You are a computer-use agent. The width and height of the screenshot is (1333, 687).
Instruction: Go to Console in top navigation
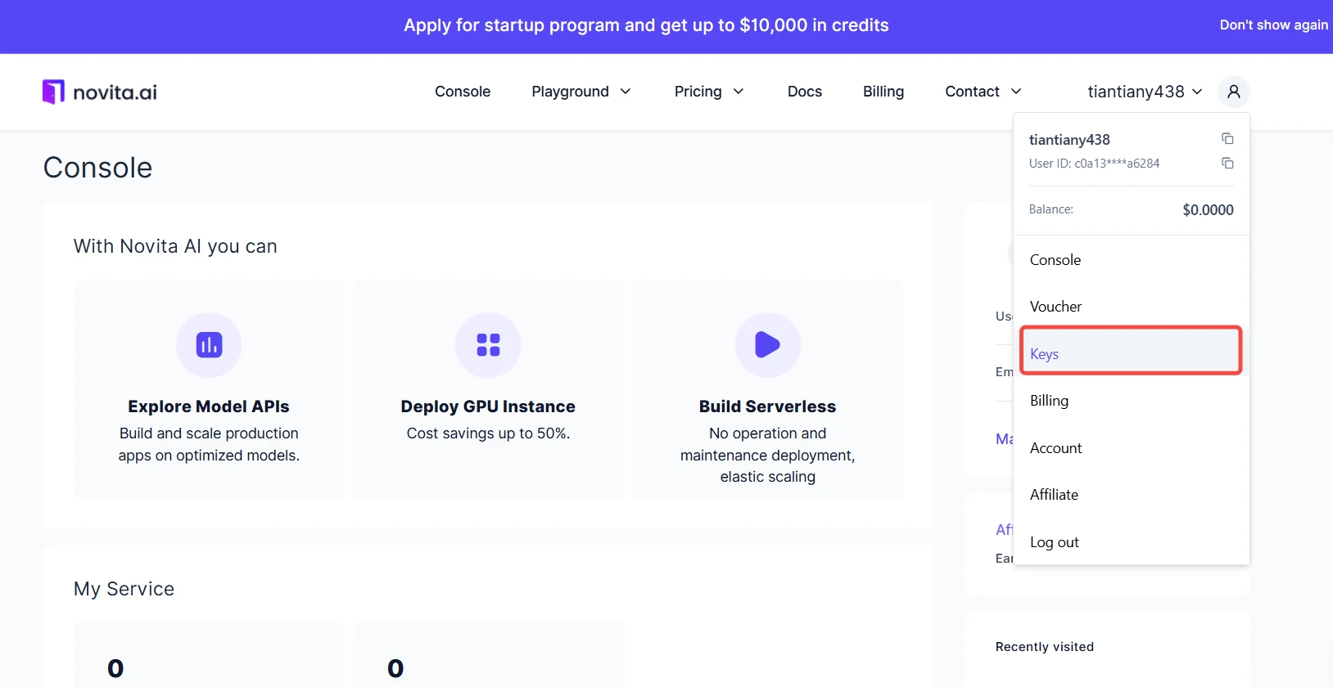tap(463, 92)
